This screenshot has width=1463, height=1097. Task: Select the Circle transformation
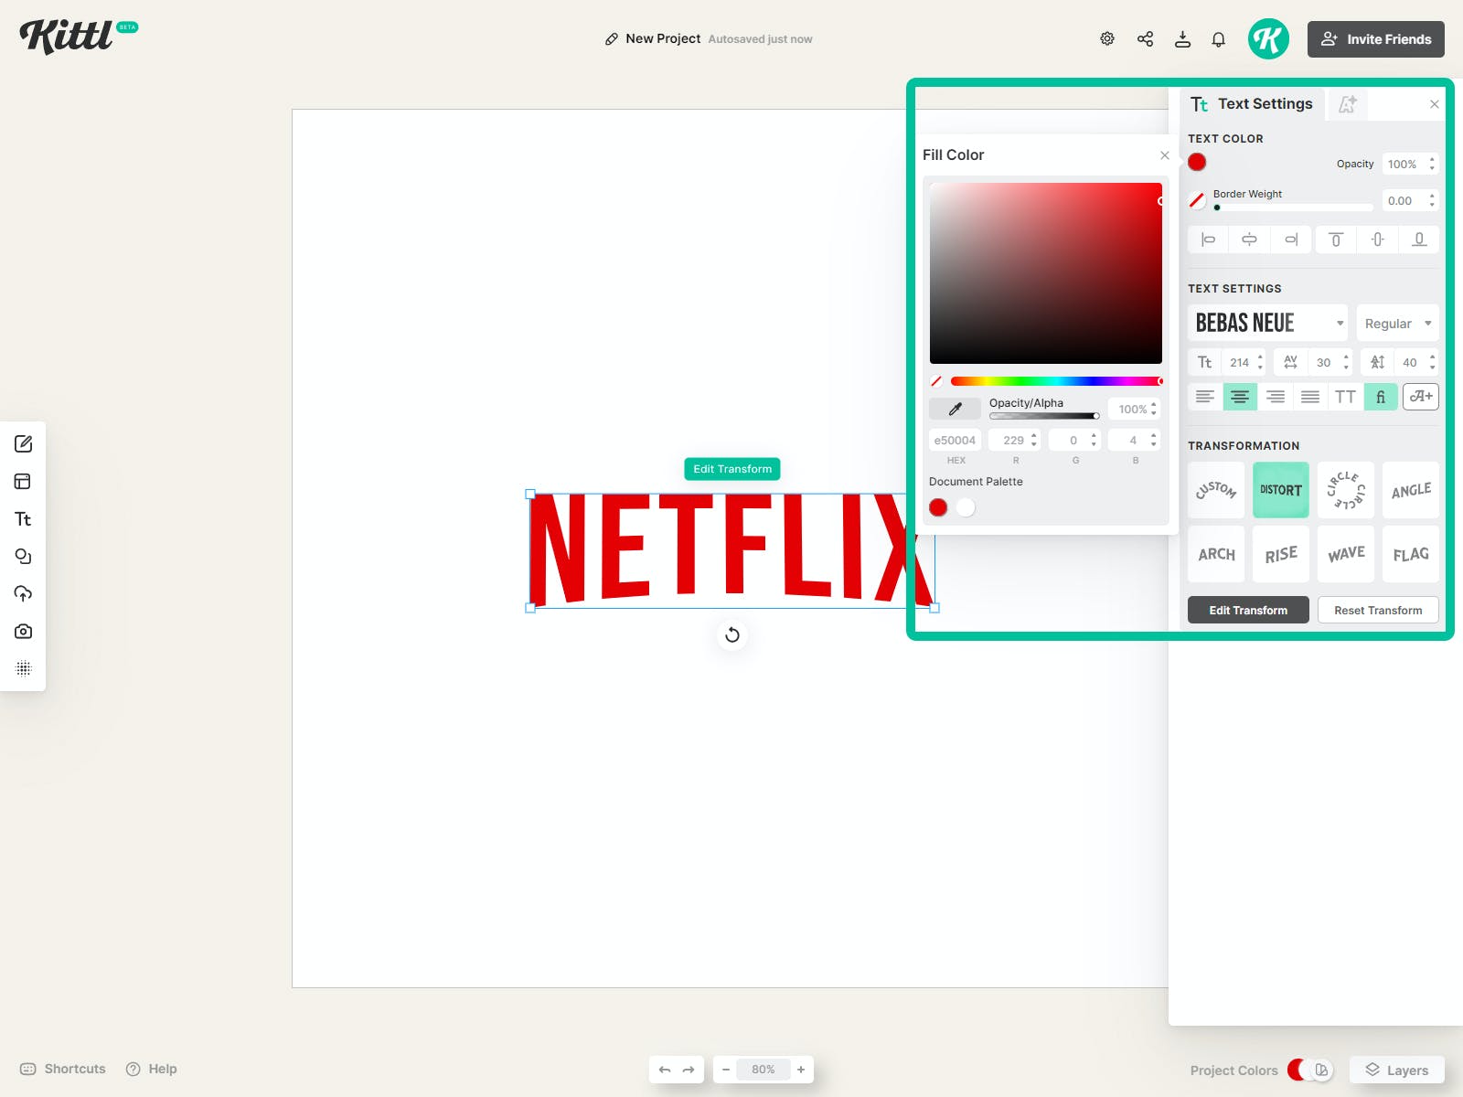click(x=1346, y=490)
